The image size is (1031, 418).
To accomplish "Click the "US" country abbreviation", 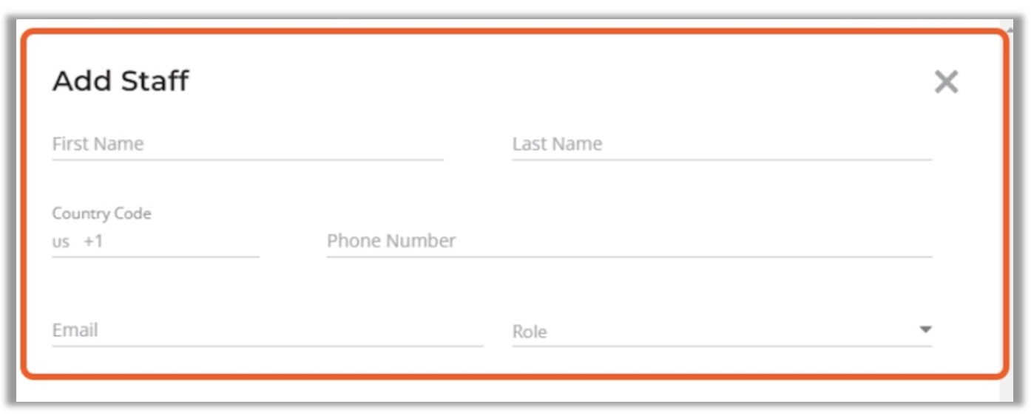I will [61, 242].
